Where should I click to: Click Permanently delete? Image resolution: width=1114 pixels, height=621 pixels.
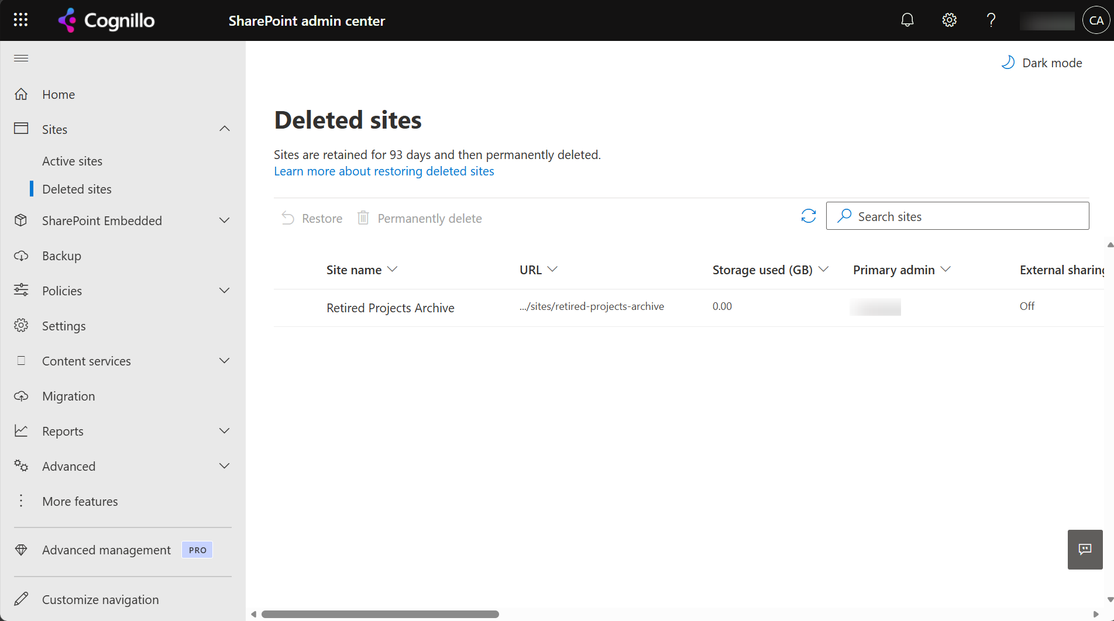click(420, 218)
